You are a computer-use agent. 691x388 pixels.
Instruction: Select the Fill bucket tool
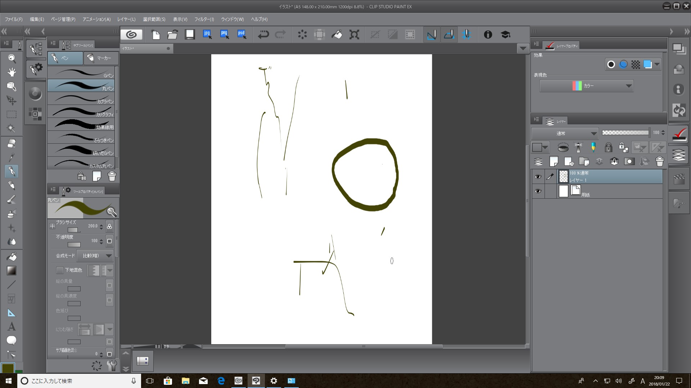(x=12, y=257)
